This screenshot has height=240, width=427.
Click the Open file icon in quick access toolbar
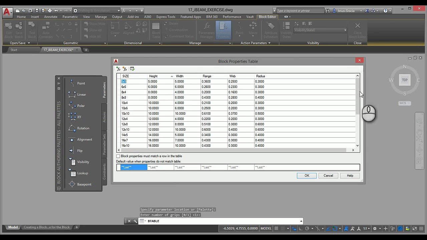click(24, 11)
